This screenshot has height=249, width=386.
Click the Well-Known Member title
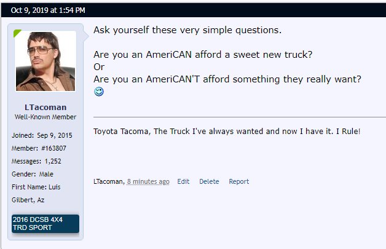coord(45,117)
